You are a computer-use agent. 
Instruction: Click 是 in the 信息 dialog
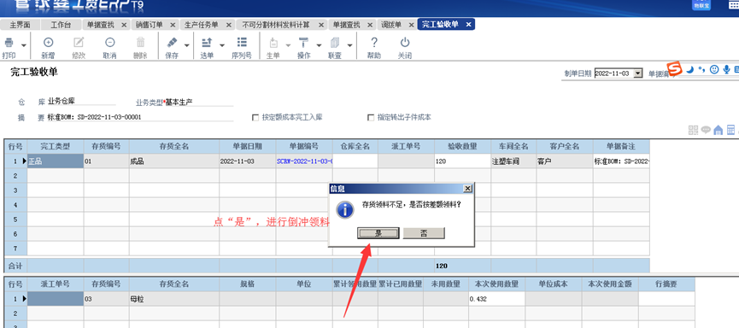(378, 233)
